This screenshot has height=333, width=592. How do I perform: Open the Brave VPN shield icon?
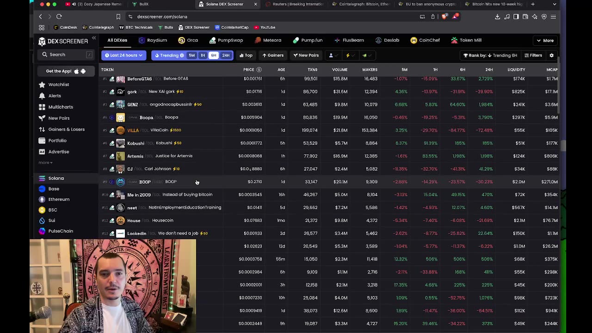544,17
